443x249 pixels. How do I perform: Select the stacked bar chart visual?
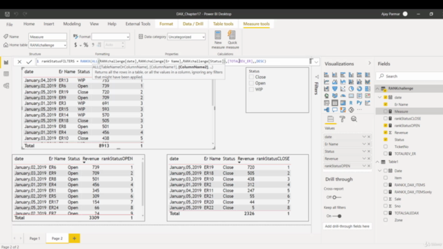pyautogui.click(x=326, y=75)
